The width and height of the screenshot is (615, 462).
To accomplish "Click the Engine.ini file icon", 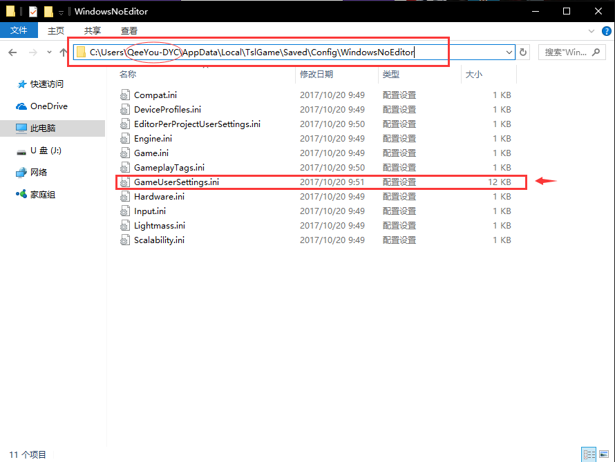I will 124,139.
